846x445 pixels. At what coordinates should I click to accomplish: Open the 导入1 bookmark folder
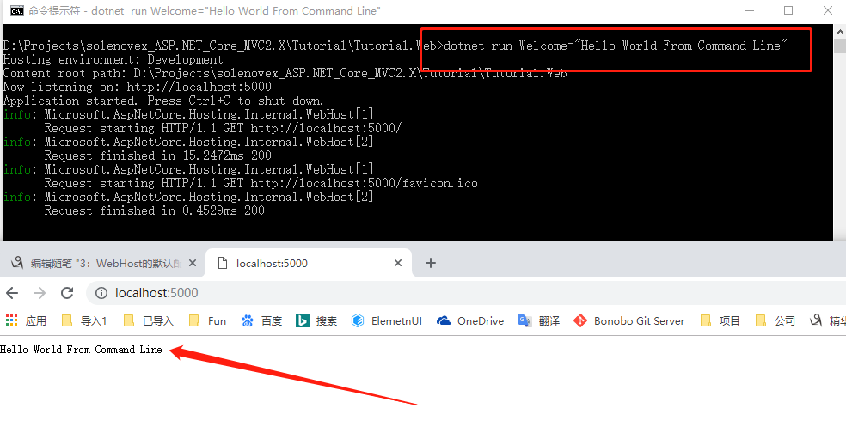84,321
